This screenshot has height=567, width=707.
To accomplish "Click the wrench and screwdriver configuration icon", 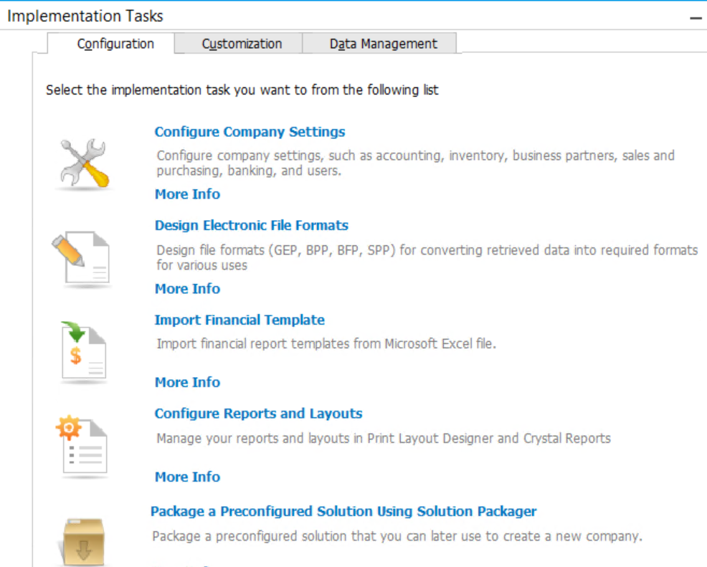I will pos(82,163).
